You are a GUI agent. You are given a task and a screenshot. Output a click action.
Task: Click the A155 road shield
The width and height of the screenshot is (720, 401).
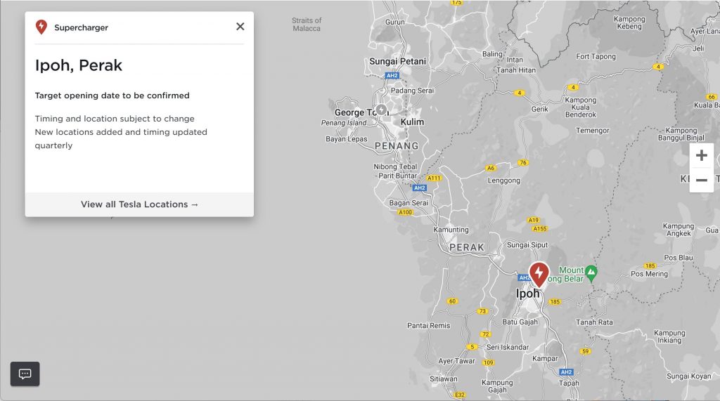coord(539,229)
